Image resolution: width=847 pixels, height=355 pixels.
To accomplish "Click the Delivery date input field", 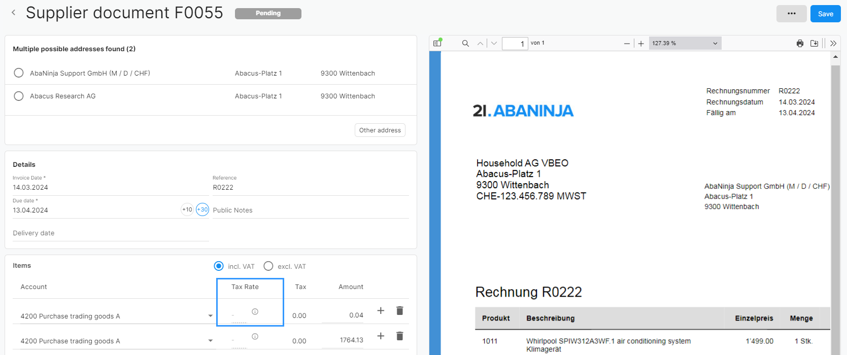I will coord(110,233).
